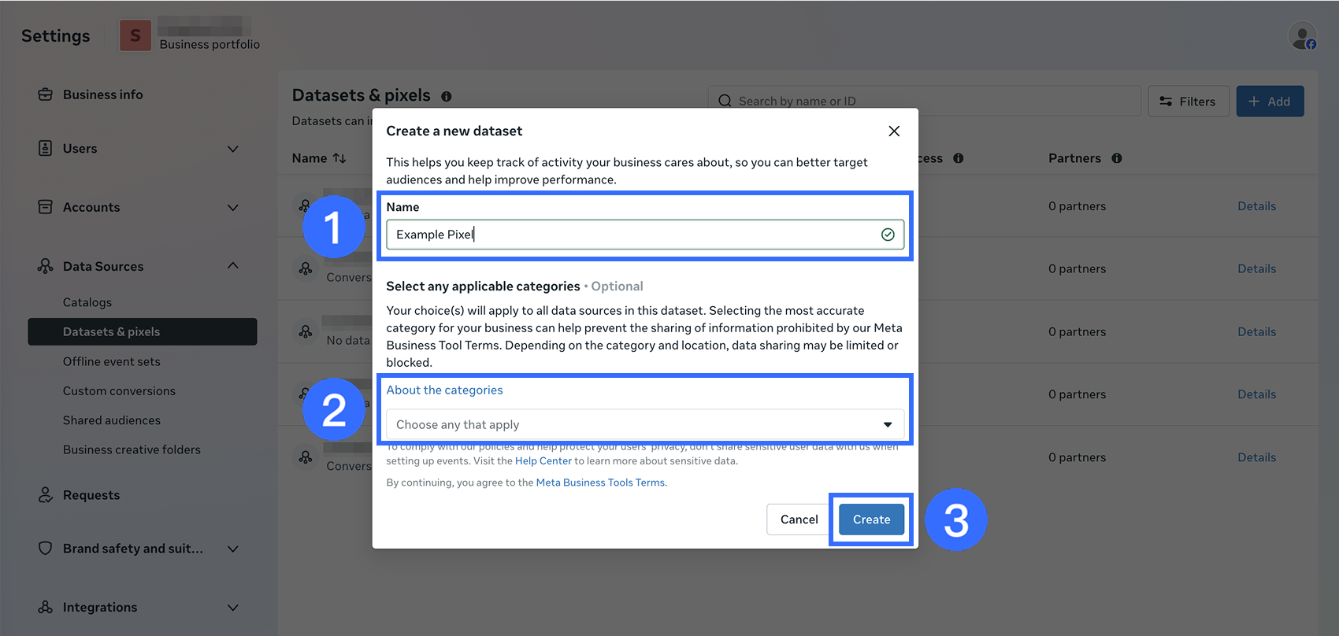This screenshot has width=1339, height=636.
Task: Select Datasets & pixels in sidebar
Action: (x=143, y=331)
